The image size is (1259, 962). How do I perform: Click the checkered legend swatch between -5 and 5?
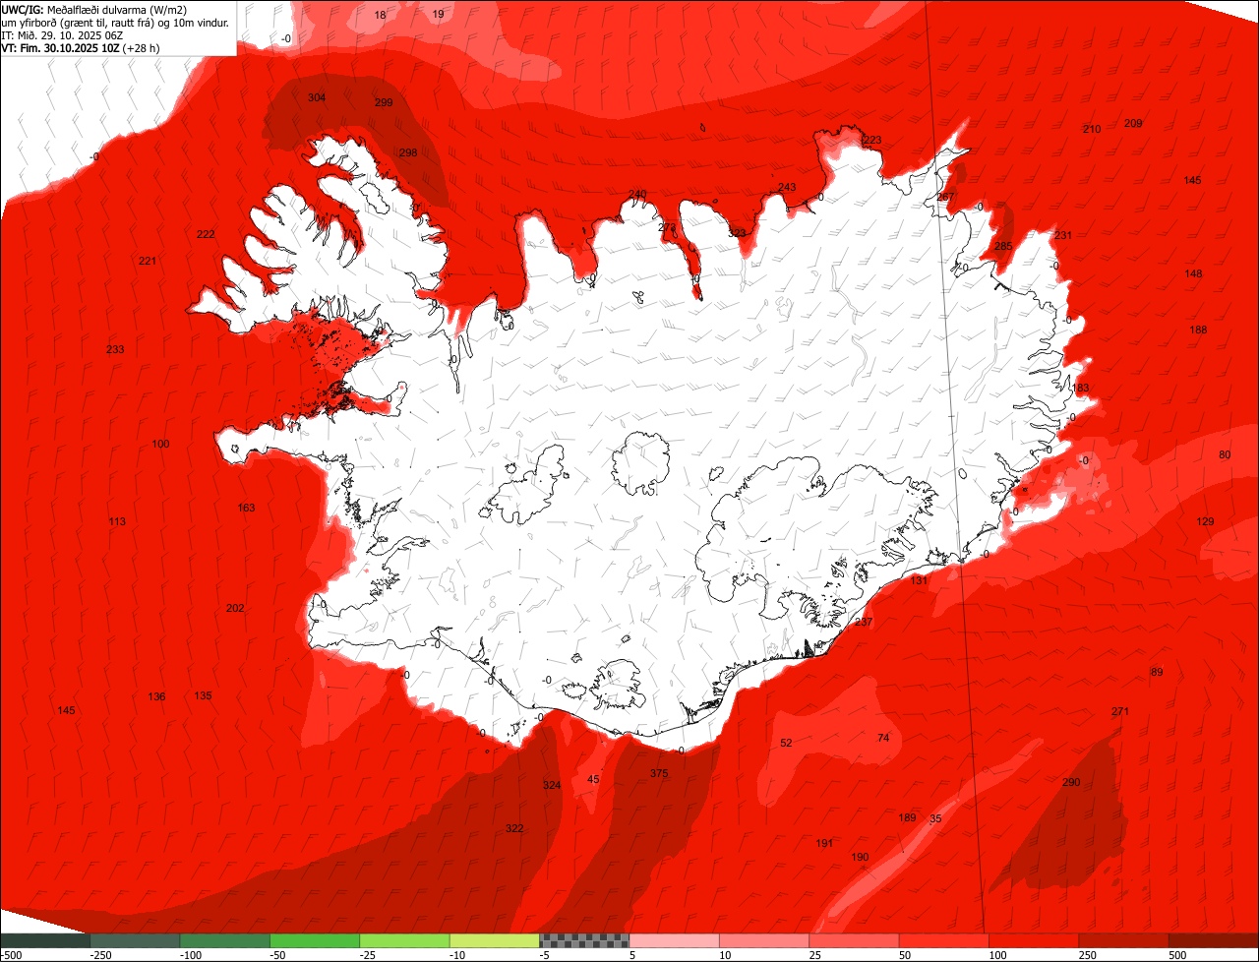[x=584, y=940]
